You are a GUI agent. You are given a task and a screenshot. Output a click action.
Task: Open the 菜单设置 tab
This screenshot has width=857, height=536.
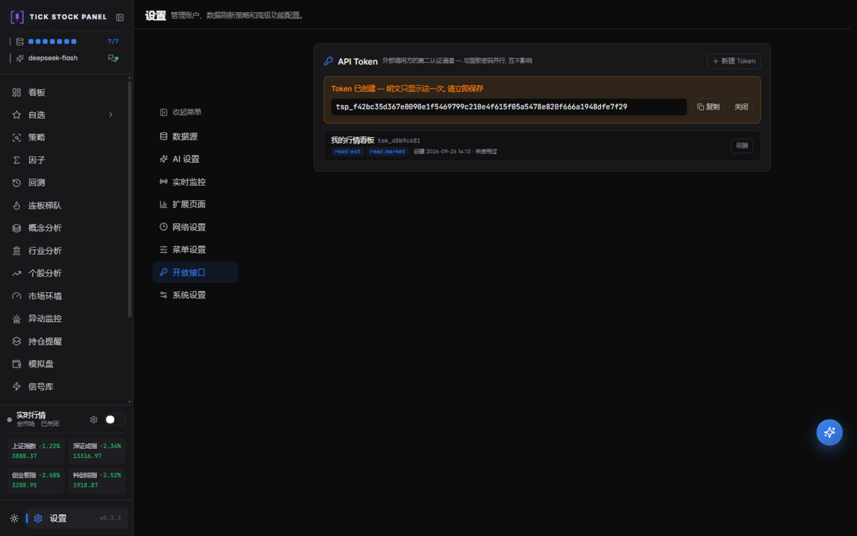click(195, 250)
